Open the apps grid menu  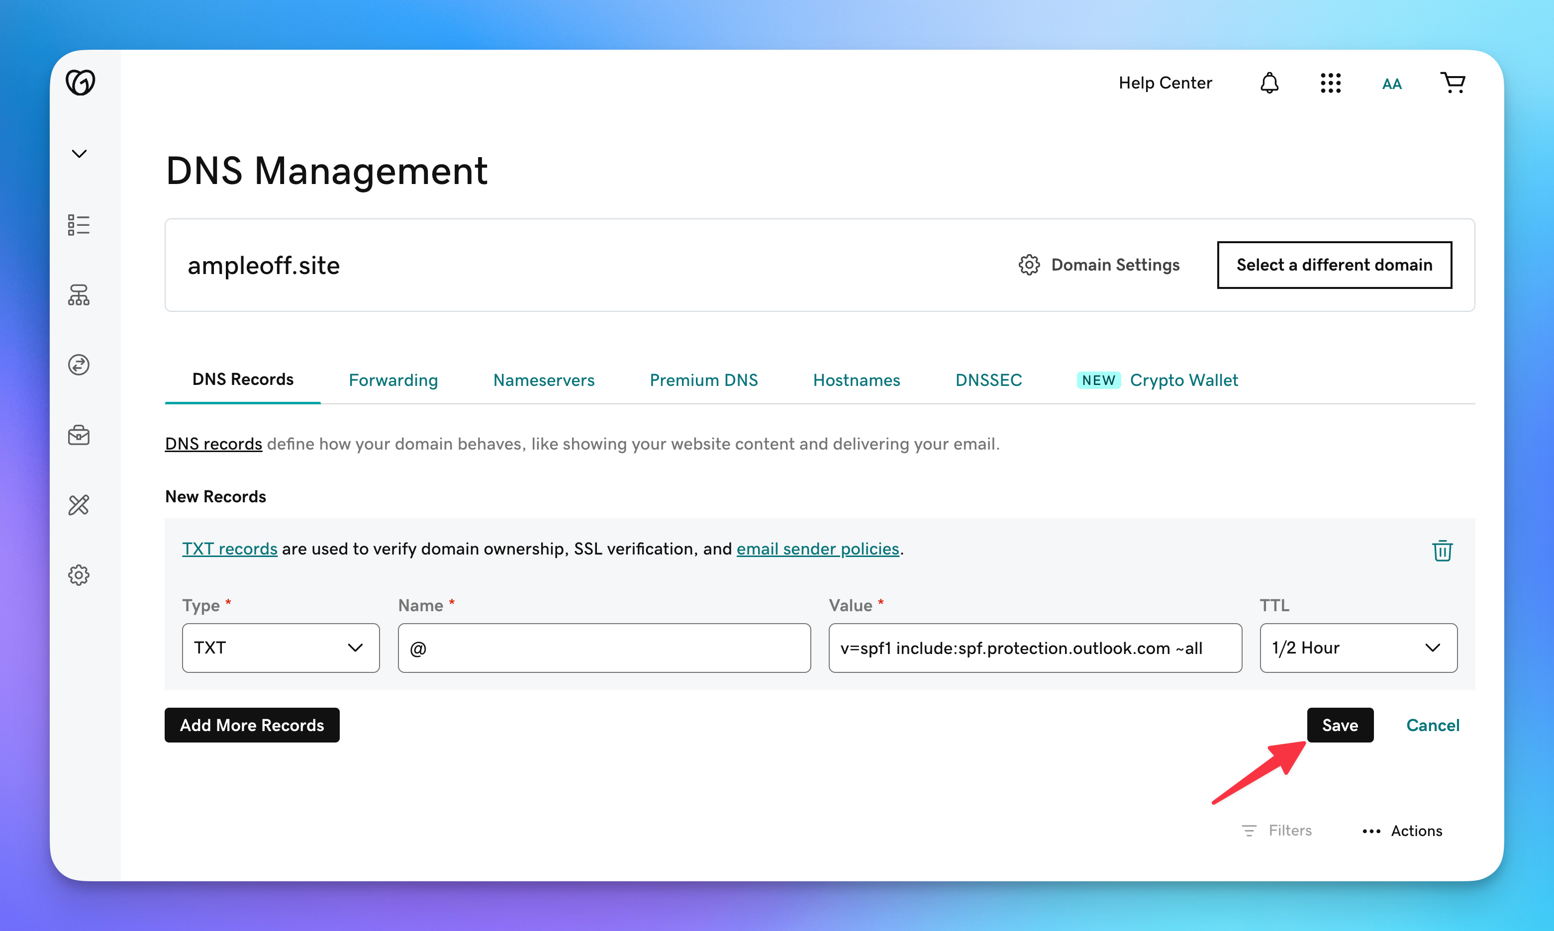[x=1330, y=83]
